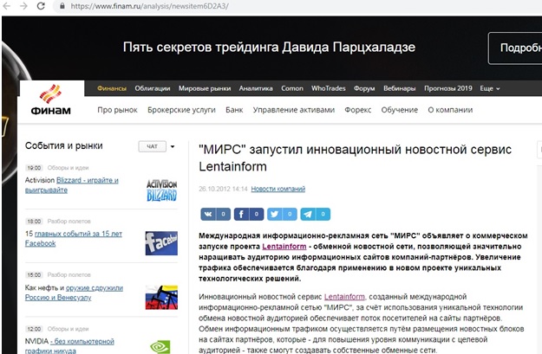Viewport: 542px width, 354px height.
Task: Click Разбор полетов label at 18:00
Action: click(69, 222)
